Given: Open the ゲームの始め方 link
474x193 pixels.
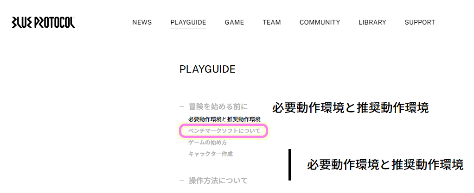Looking at the screenshot, I should point(208,143).
